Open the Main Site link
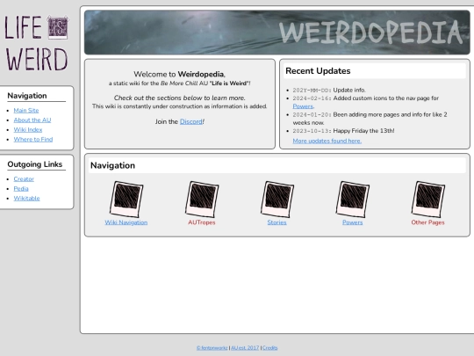Image resolution: width=474 pixels, height=356 pixels. (26, 111)
